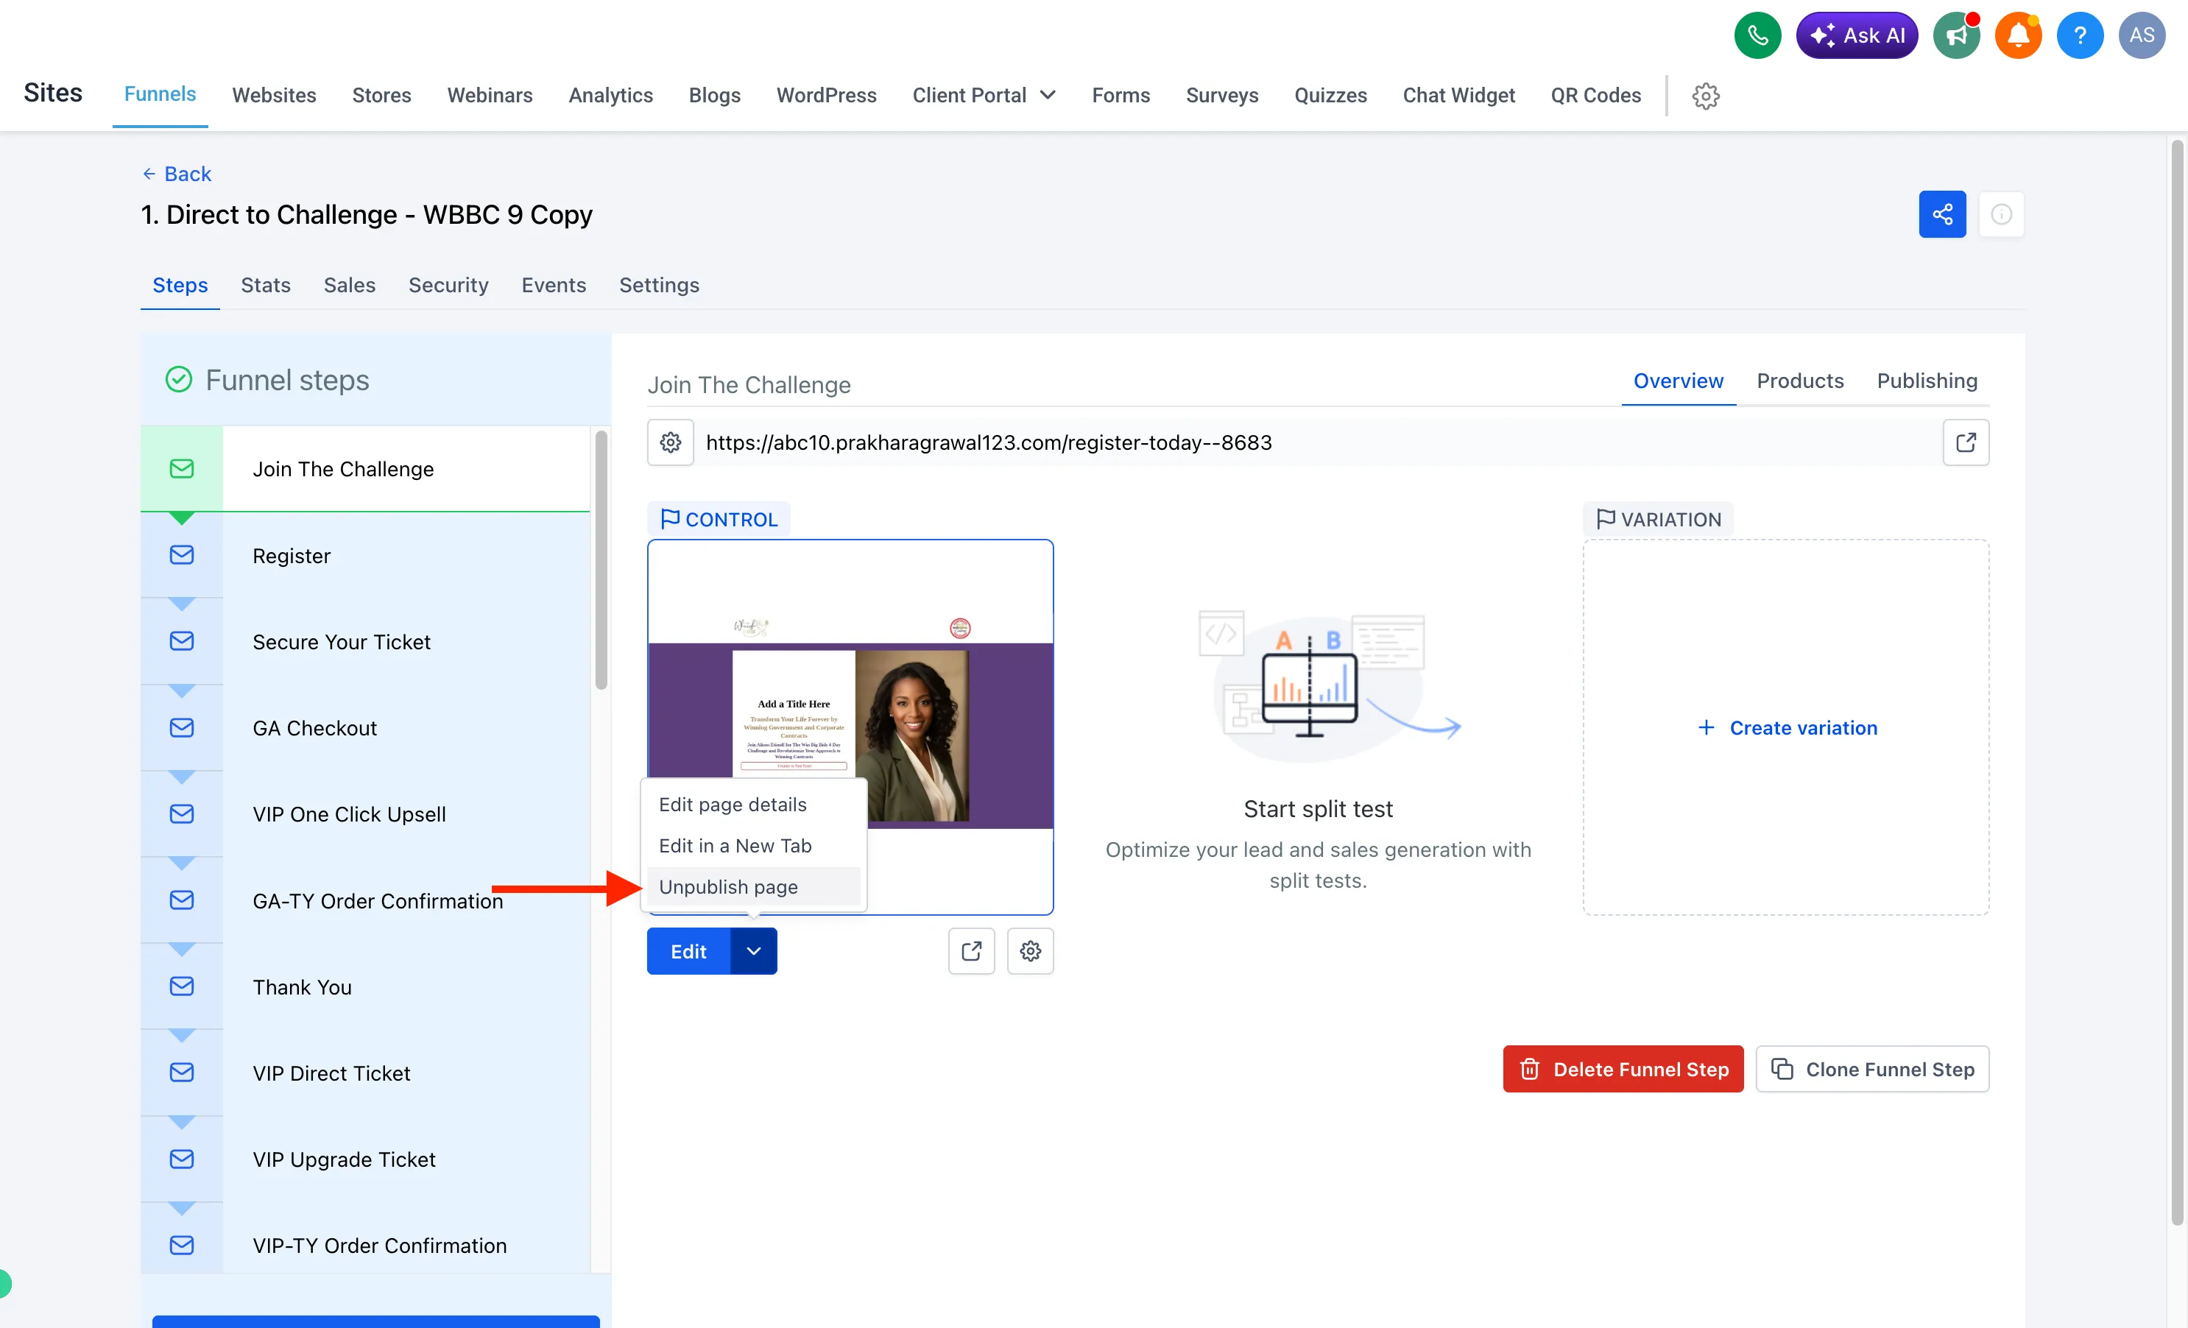
Task: Open the notifications bell
Action: click(x=2017, y=35)
